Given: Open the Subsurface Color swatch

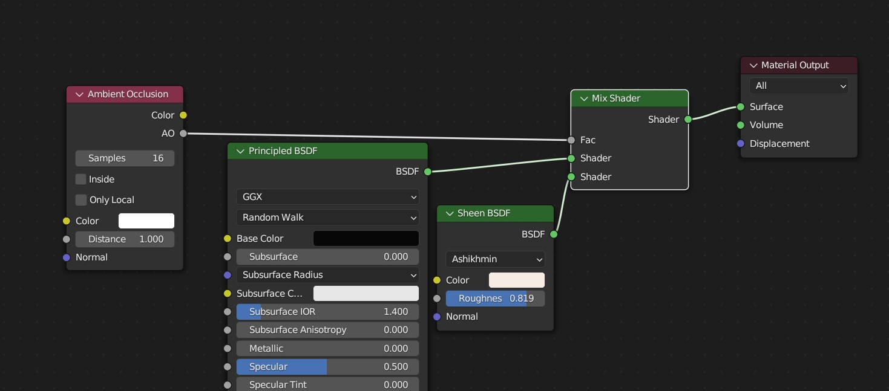Looking at the screenshot, I should point(366,294).
